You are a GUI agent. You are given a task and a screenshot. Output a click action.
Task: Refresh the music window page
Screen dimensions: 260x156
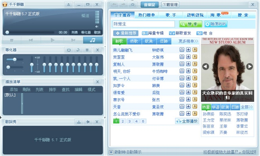133,5
